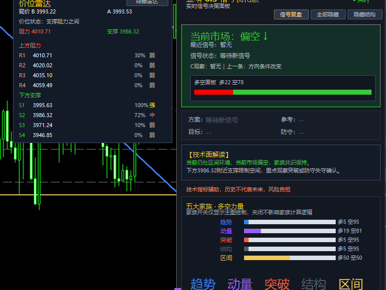386x290 pixels.
Task: Select support row S3 3971.24
Action: pyautogui.click(x=87, y=125)
